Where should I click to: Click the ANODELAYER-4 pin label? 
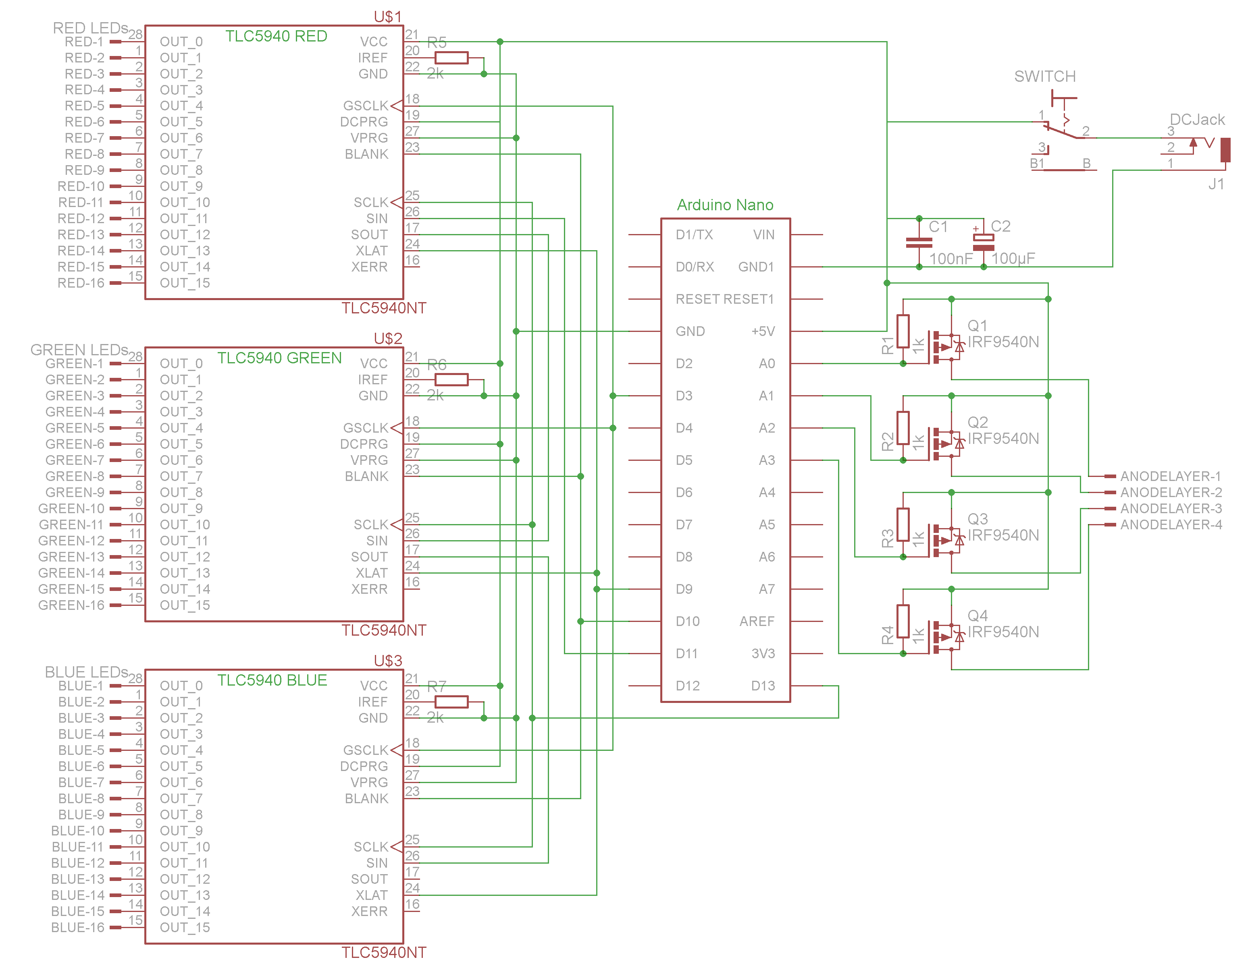(1171, 524)
